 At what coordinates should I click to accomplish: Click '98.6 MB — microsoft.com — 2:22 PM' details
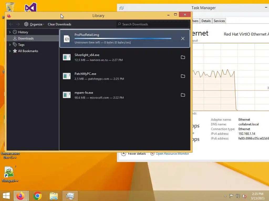(x=99, y=98)
